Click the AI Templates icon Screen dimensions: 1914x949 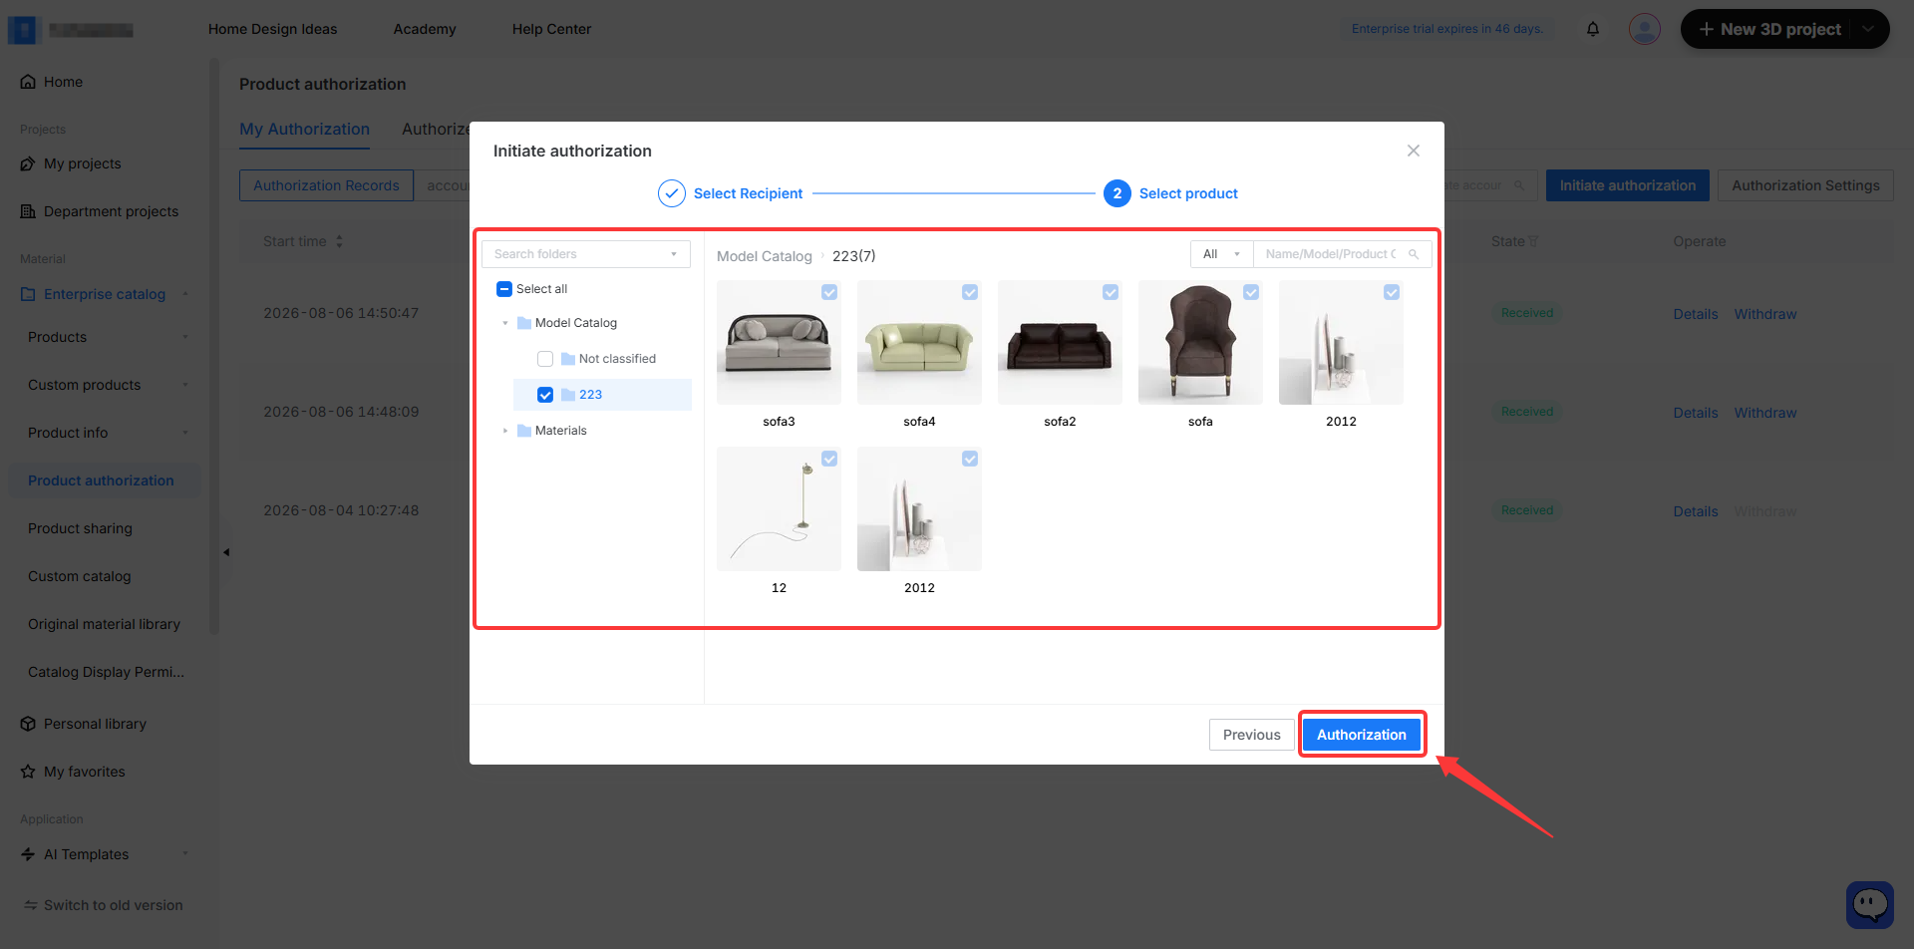click(28, 854)
